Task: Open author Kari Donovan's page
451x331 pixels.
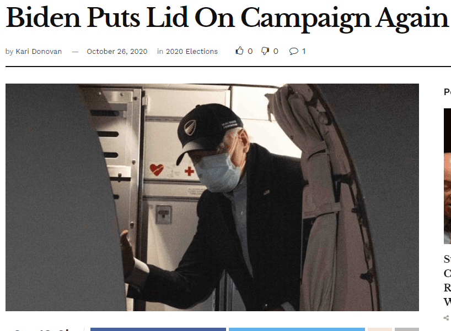Action: click(39, 51)
